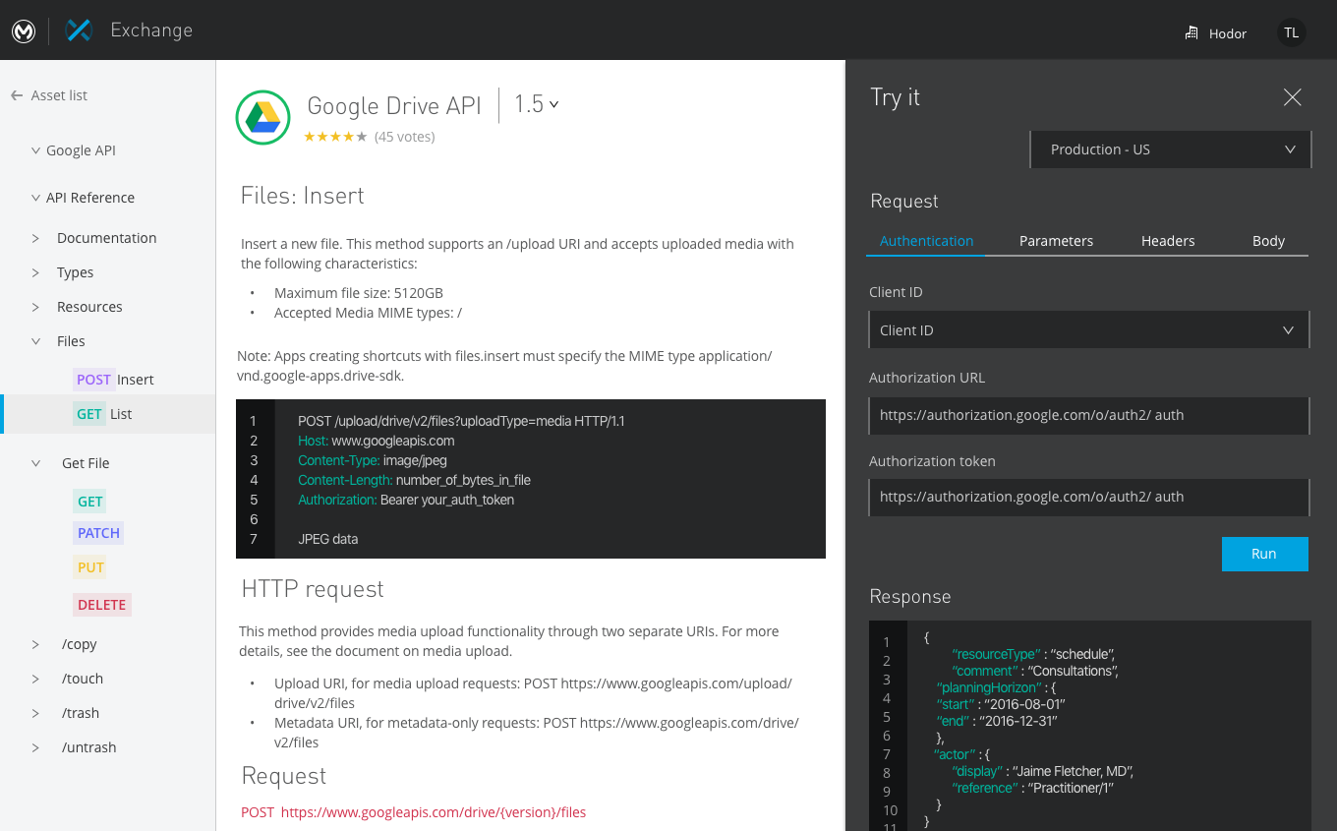
Task: Click the JPEG data code line
Action: (328, 539)
